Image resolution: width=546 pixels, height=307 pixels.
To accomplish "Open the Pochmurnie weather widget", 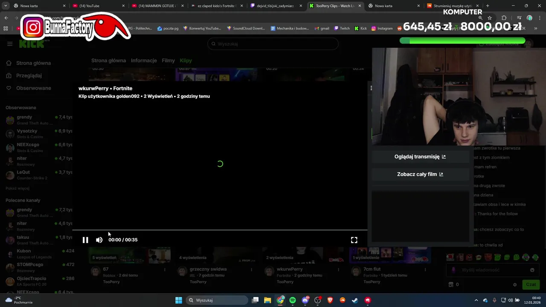I will (x=19, y=300).
